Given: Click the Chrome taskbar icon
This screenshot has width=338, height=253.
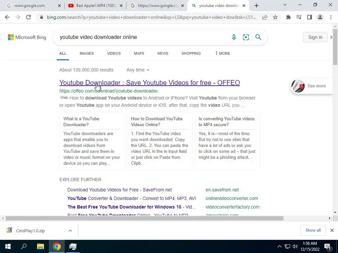Looking at the screenshot, I should tap(57, 246).
